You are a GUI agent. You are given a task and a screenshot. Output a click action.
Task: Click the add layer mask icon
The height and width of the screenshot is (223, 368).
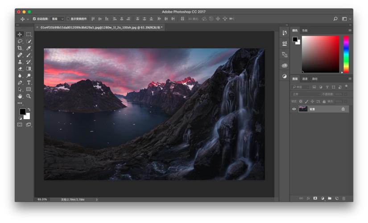tap(315, 198)
